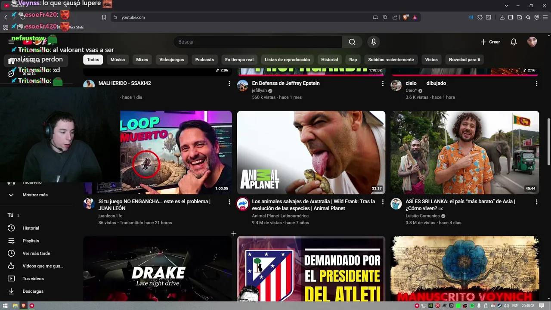
Task: Select Novedad para ti chip
Action: point(464,60)
